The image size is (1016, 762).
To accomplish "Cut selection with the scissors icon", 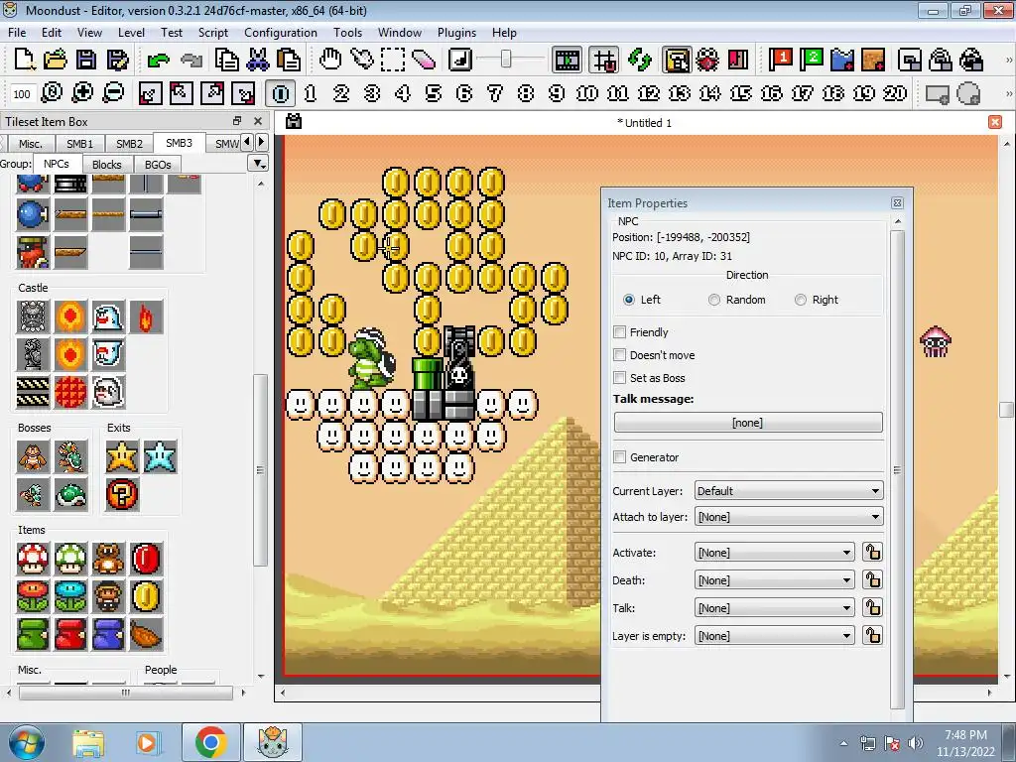I will coord(258,61).
